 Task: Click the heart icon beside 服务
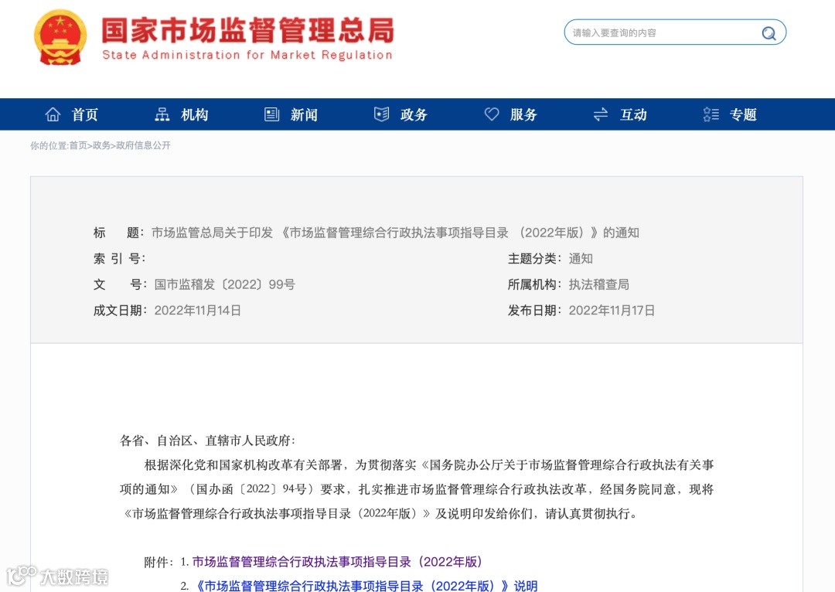tap(492, 114)
